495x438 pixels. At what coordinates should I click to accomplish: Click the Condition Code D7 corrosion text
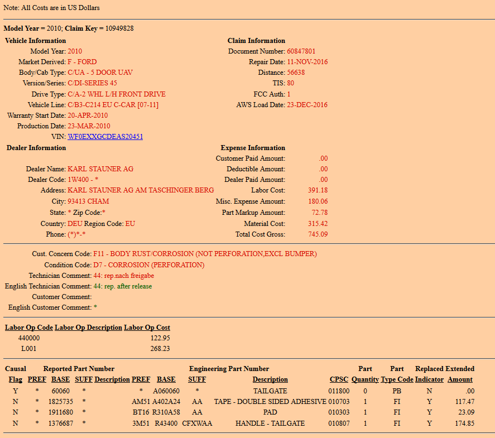[x=148, y=265]
